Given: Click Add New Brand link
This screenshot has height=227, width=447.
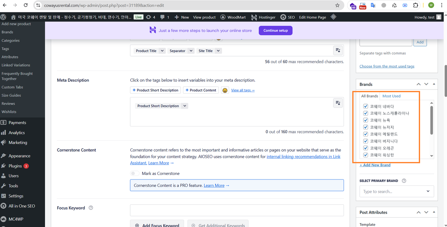Looking at the screenshot, I should pos(375,165).
